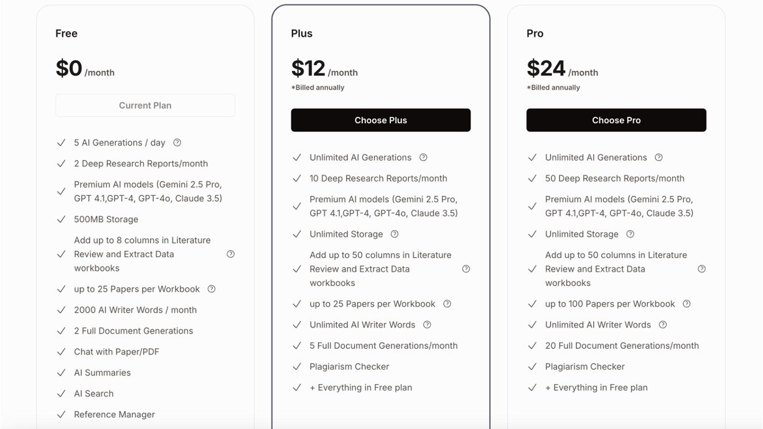Click help icon beside Free plan AI Generations
This screenshot has height=429, width=763.
click(177, 142)
